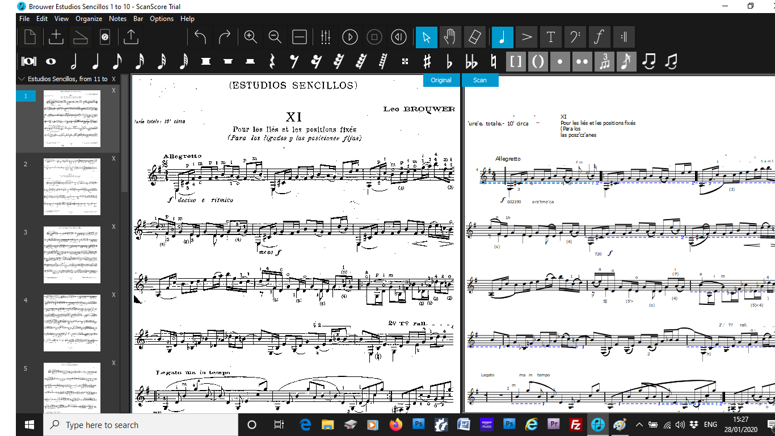Open the mixer sliders icon
The image size is (775, 436).
(x=326, y=37)
